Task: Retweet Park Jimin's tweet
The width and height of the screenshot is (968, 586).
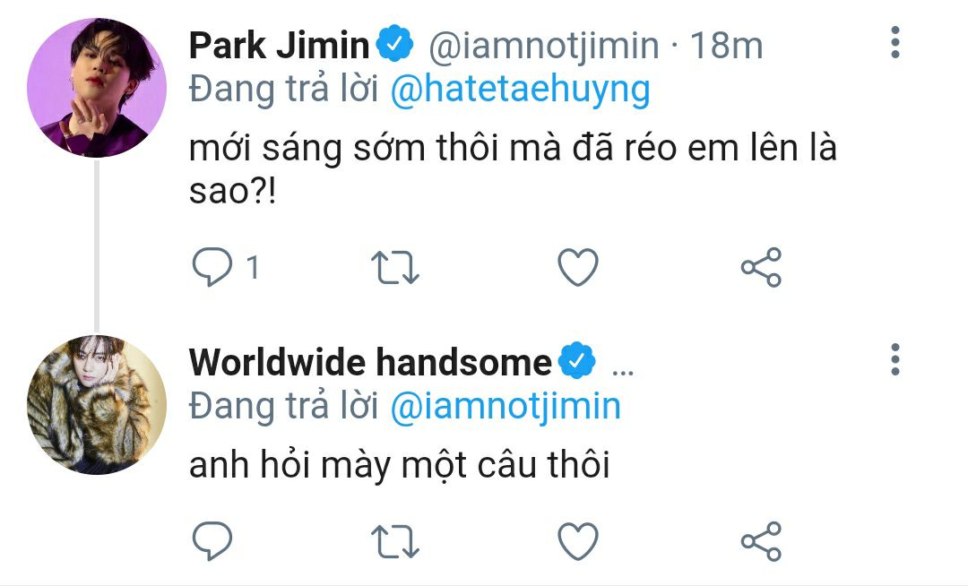Action: click(395, 267)
